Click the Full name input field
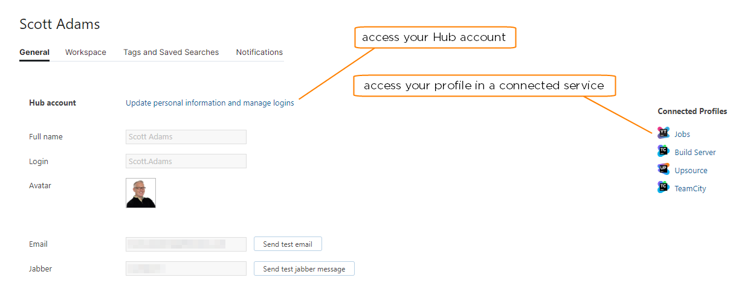The height and width of the screenshot is (292, 756). point(186,137)
